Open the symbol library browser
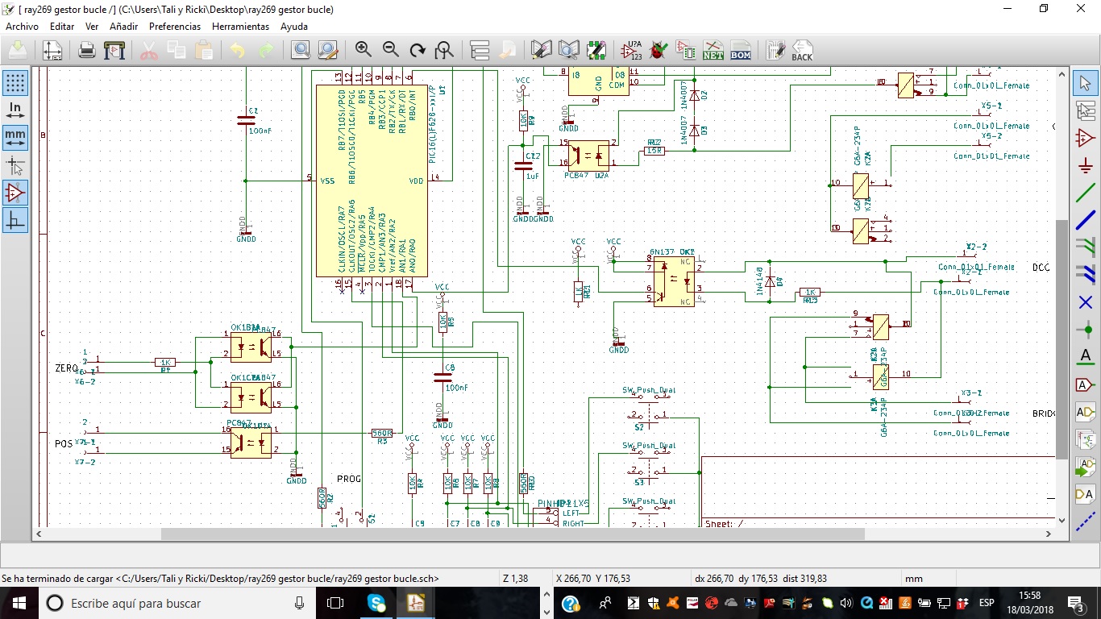This screenshot has height=619, width=1101. tap(569, 50)
